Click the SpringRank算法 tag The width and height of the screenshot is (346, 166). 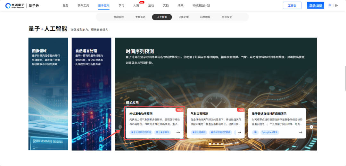(x=270, y=133)
